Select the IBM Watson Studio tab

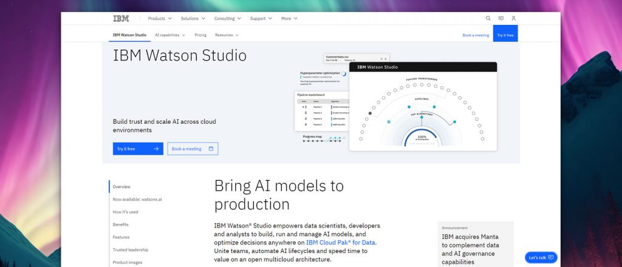[x=130, y=35]
